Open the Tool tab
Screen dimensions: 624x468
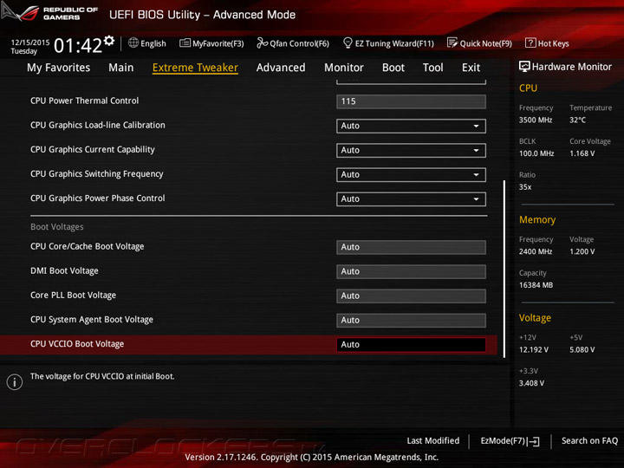[x=433, y=68]
